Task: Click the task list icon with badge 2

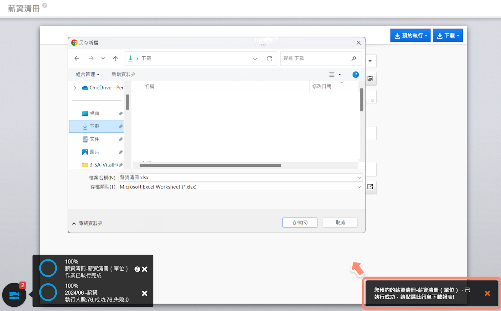Action: coord(14,295)
